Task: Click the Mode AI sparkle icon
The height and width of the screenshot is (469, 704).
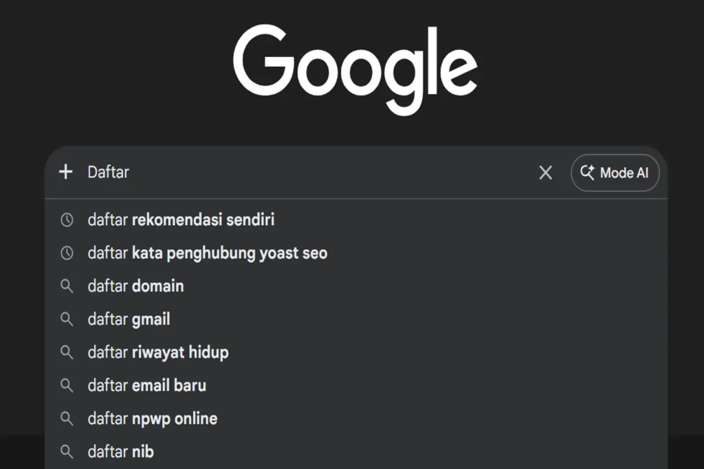Action: 588,172
